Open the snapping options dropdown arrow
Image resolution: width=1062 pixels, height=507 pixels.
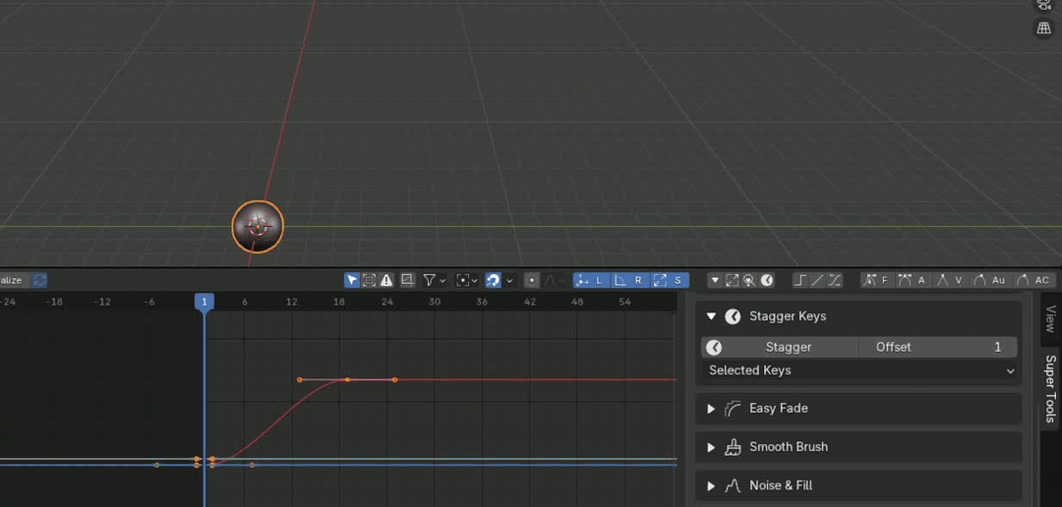[x=510, y=280]
